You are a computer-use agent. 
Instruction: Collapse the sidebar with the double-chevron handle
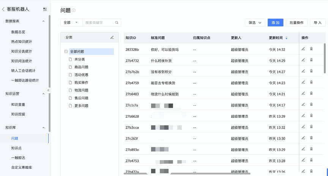pyautogui.click(x=48, y=90)
